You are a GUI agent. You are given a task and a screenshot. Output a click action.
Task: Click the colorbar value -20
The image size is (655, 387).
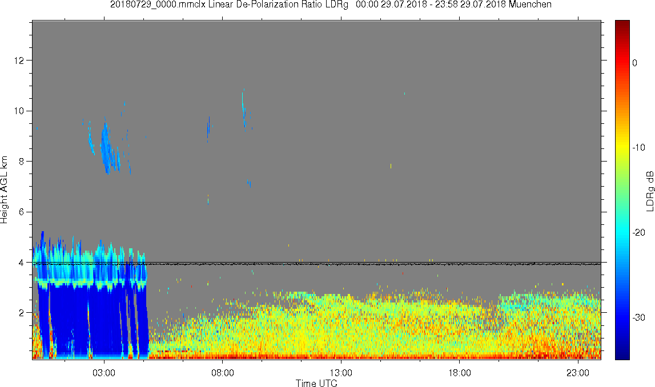tap(638, 232)
